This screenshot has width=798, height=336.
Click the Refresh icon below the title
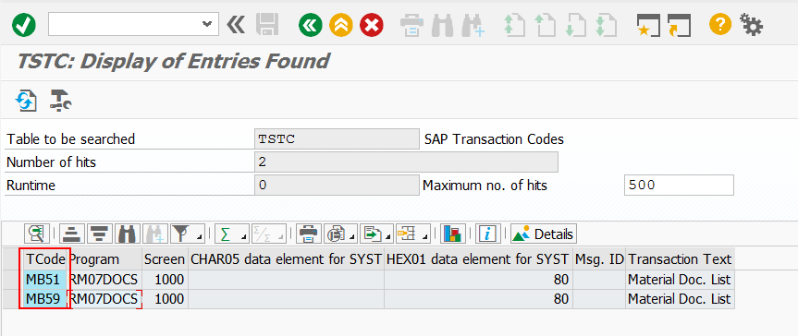tap(26, 100)
